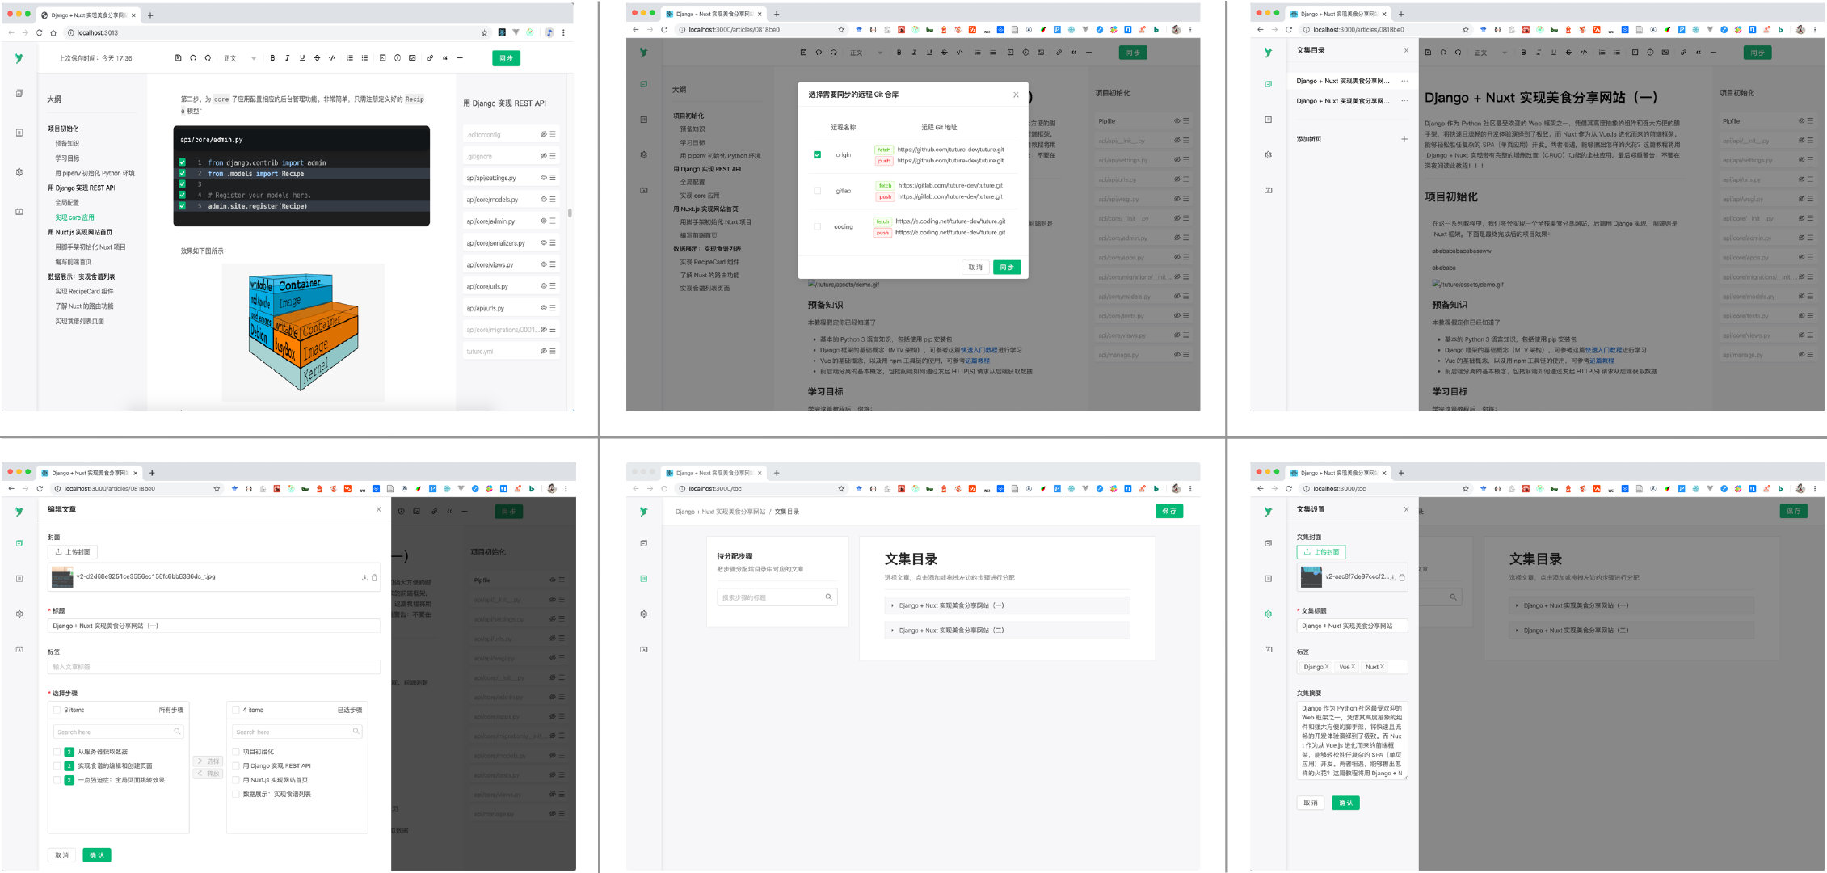Click 确认 in the 文集设置 drawer
Screen dimensions: 1827x873
pyautogui.click(x=1345, y=803)
